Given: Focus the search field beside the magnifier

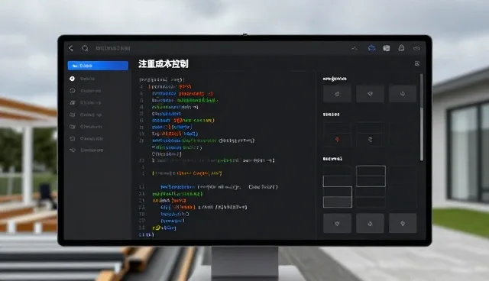Looking at the screenshot, I should (x=113, y=48).
